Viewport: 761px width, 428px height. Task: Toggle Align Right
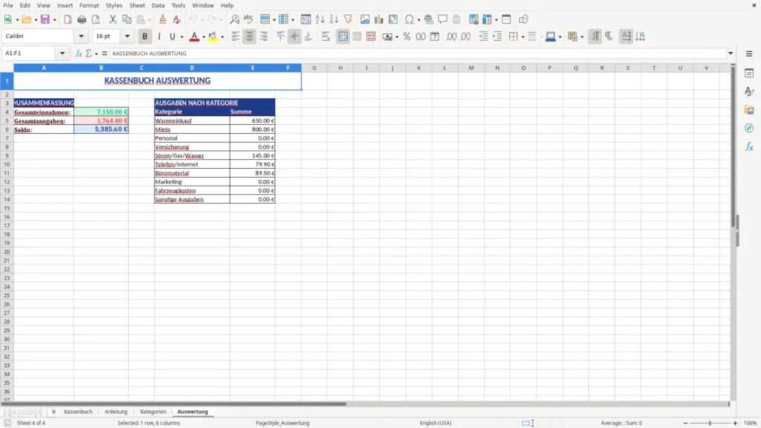click(264, 36)
